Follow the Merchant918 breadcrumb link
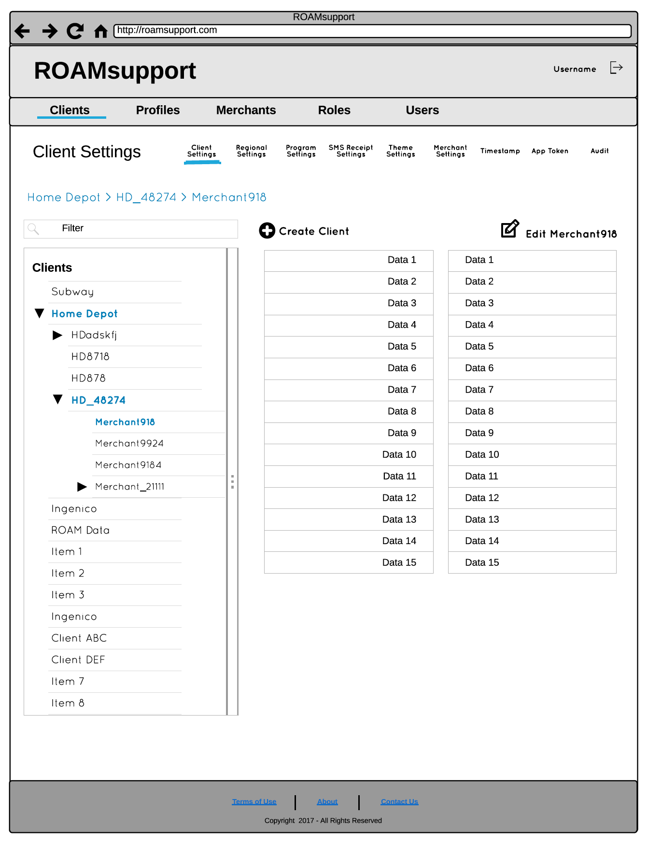This screenshot has width=648, height=843. (x=229, y=197)
